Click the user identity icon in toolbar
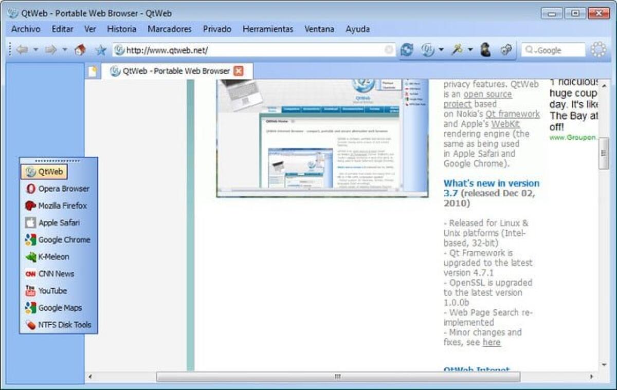 pyautogui.click(x=484, y=49)
